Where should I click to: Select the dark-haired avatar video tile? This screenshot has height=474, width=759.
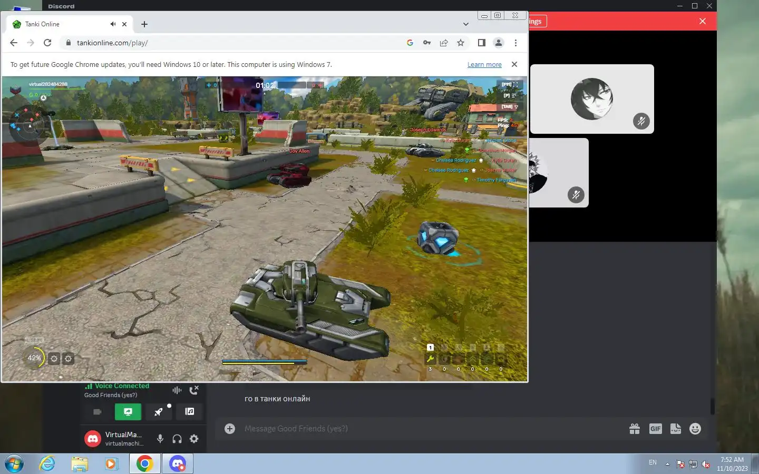point(592,99)
